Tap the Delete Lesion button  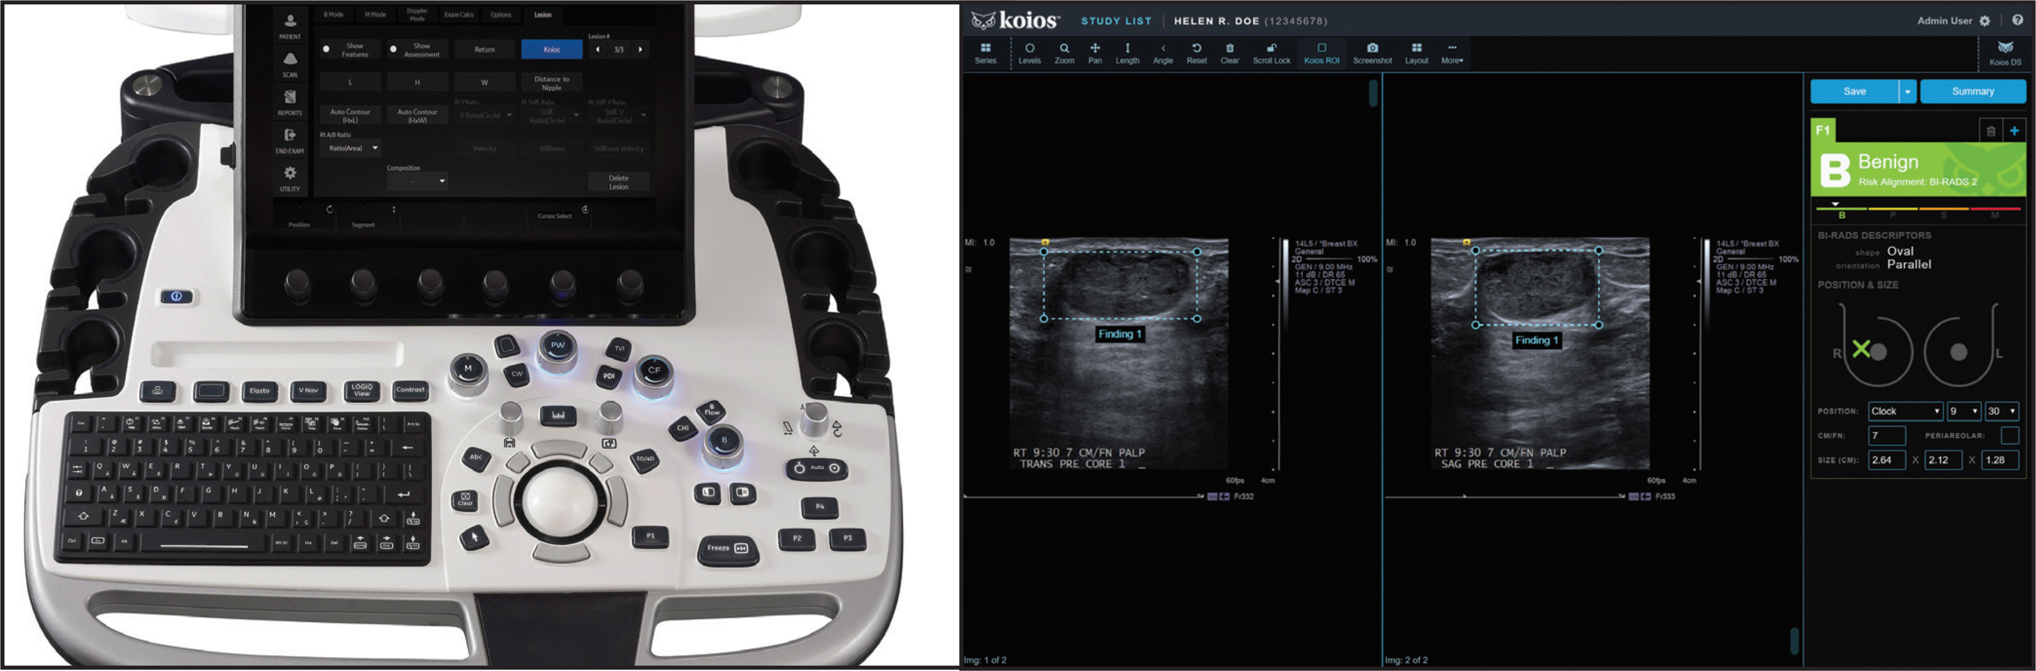click(619, 183)
